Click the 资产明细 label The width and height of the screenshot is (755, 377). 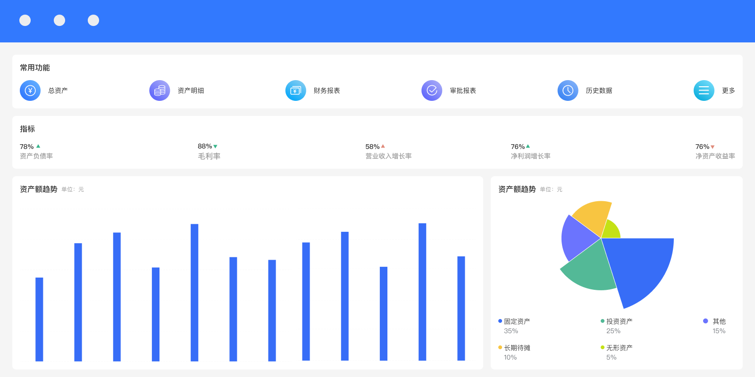click(191, 90)
